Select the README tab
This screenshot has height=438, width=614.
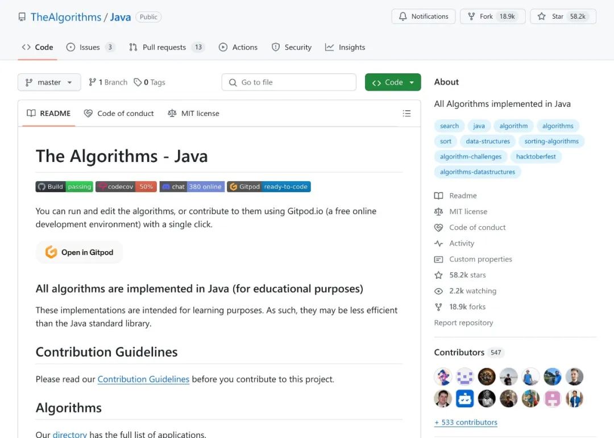coord(48,114)
